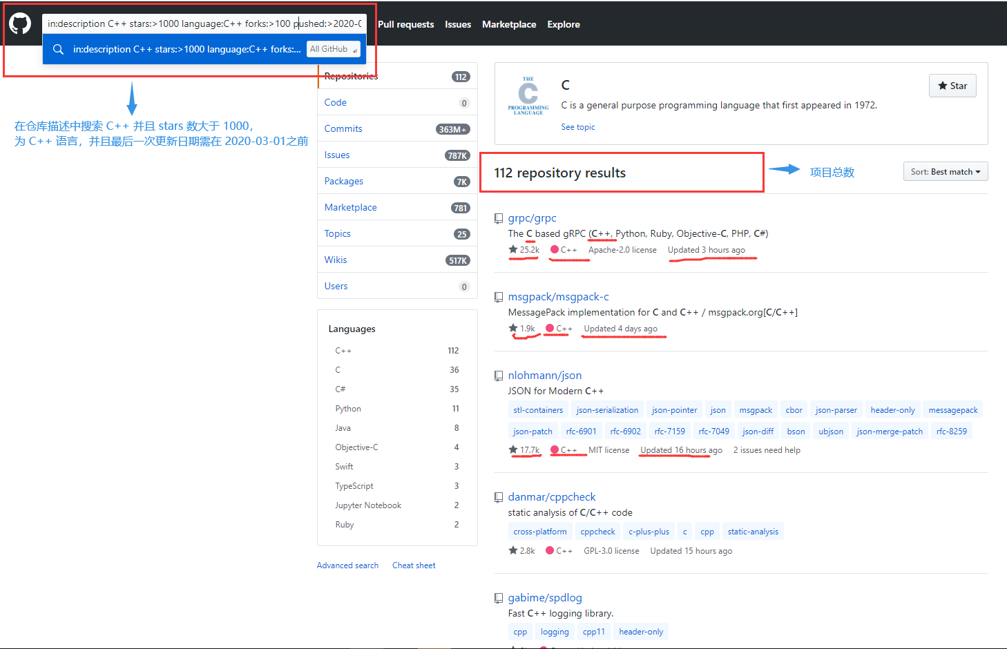The width and height of the screenshot is (1007, 649).
Task: Show Code search results
Action: (397, 102)
